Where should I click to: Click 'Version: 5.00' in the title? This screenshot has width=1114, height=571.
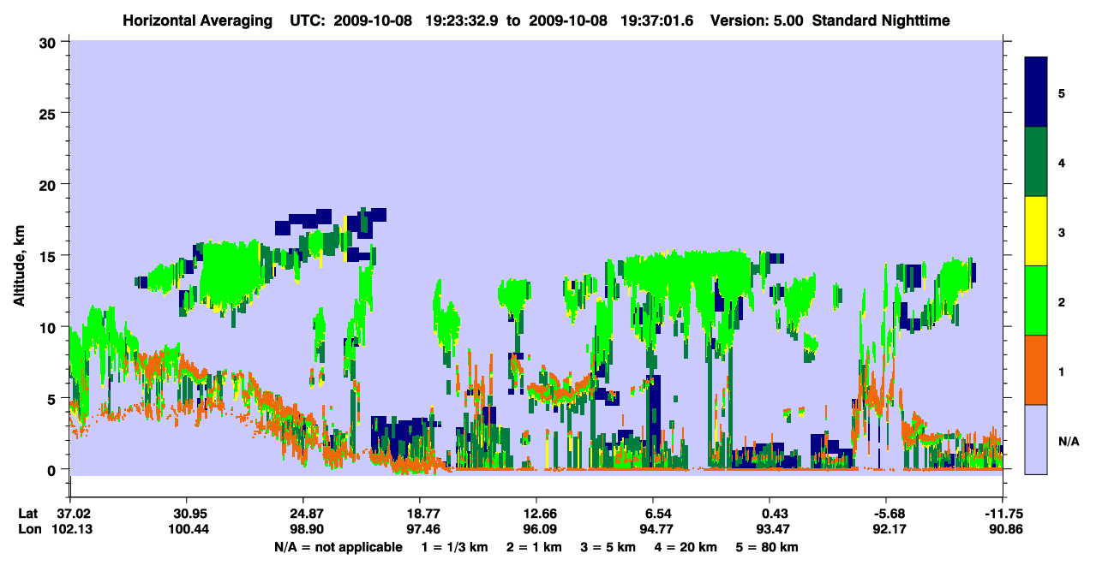(x=757, y=20)
